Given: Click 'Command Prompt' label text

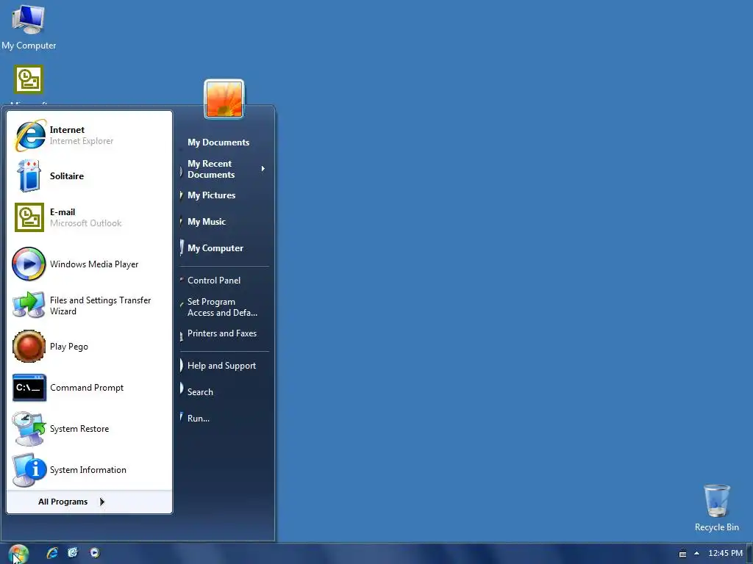Looking at the screenshot, I should [x=87, y=388].
